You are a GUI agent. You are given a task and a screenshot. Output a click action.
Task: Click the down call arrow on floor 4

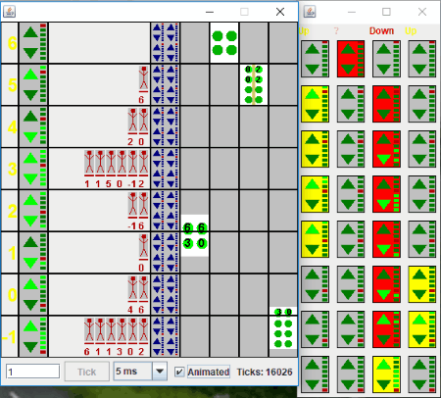[x=30, y=137]
